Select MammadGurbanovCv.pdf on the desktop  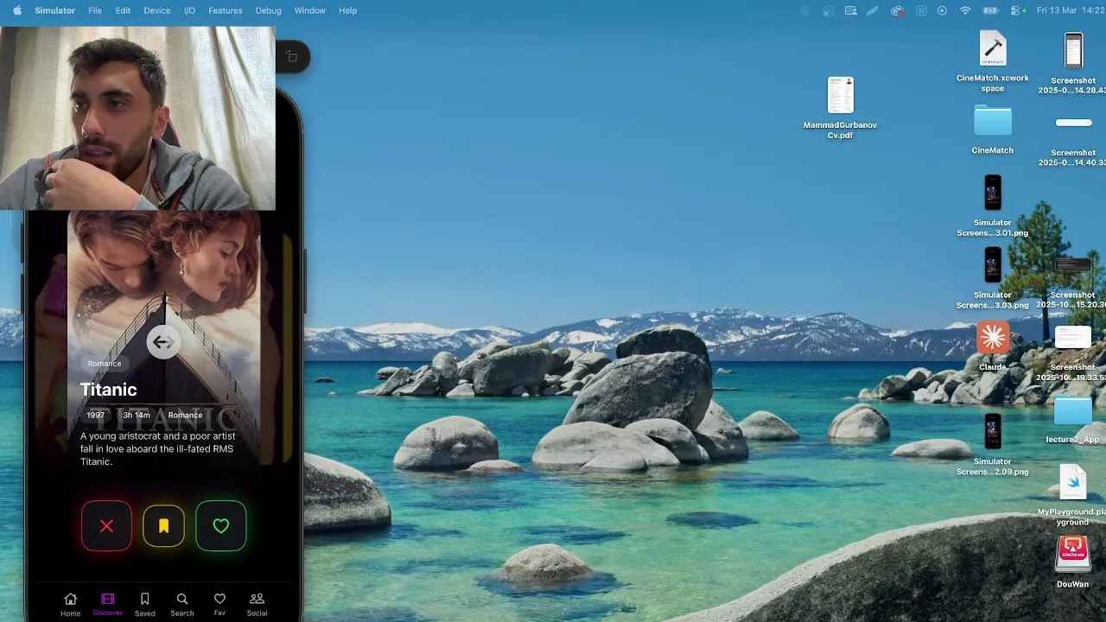841,107
